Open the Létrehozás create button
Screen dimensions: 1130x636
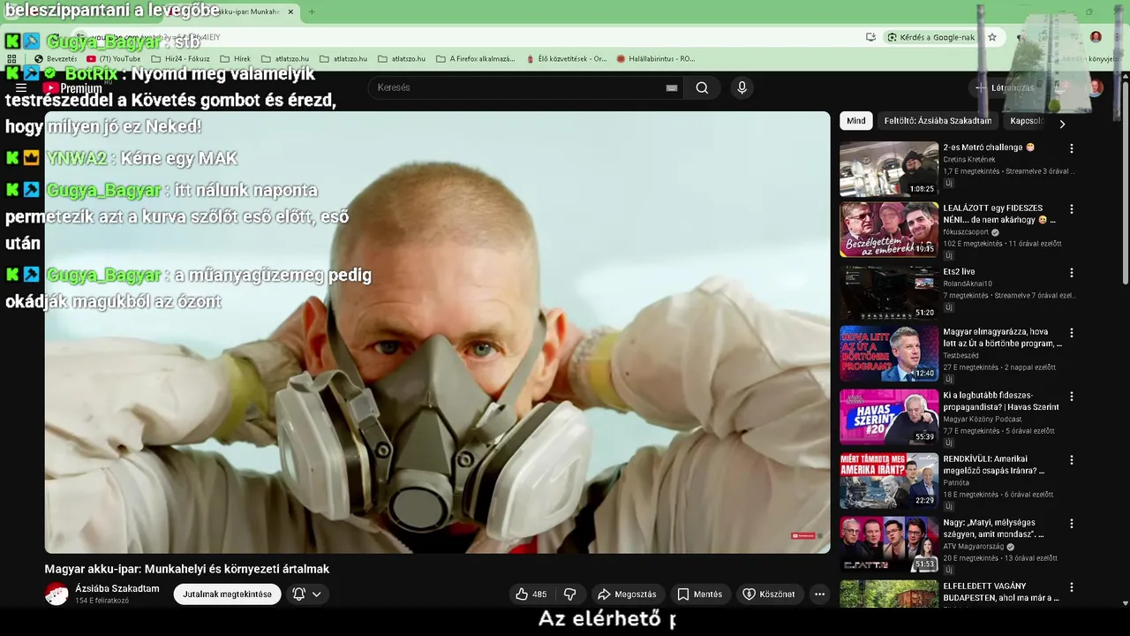click(1005, 87)
